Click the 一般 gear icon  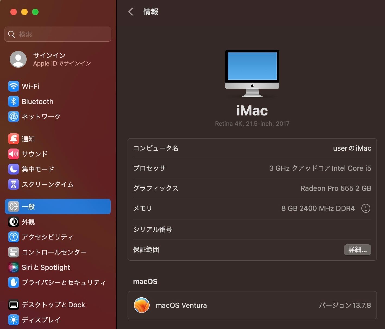coord(14,207)
